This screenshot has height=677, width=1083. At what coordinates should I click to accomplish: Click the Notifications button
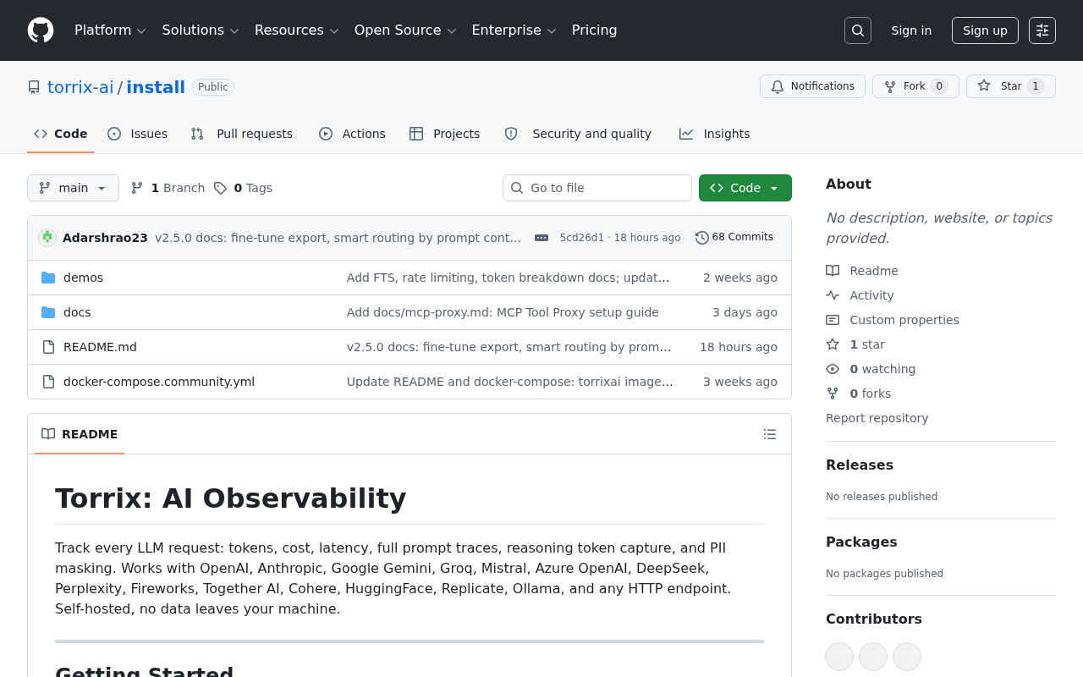click(x=812, y=86)
